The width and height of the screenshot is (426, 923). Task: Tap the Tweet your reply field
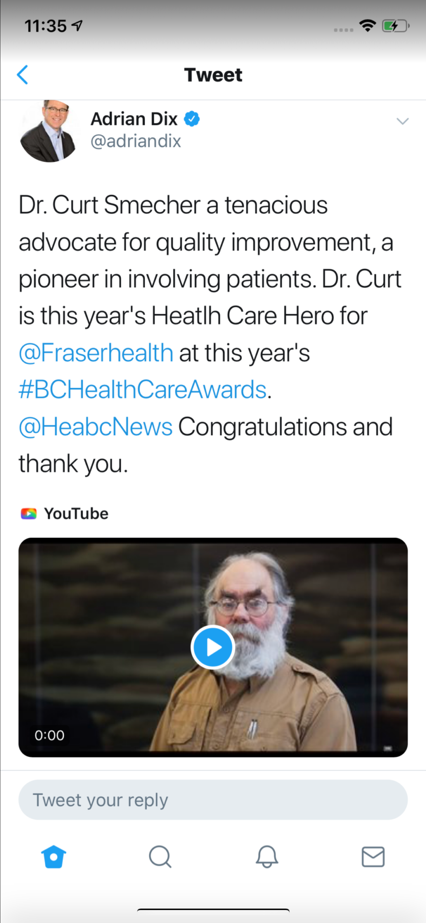213,800
